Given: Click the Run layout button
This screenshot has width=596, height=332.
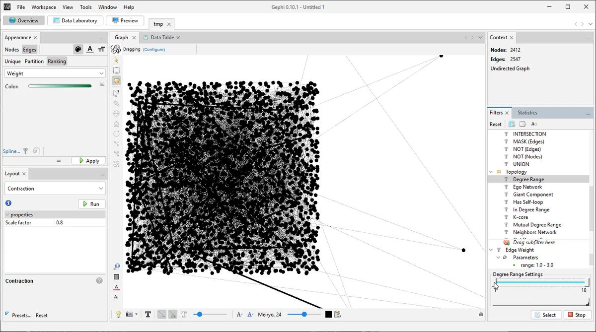Looking at the screenshot, I should click(91, 204).
